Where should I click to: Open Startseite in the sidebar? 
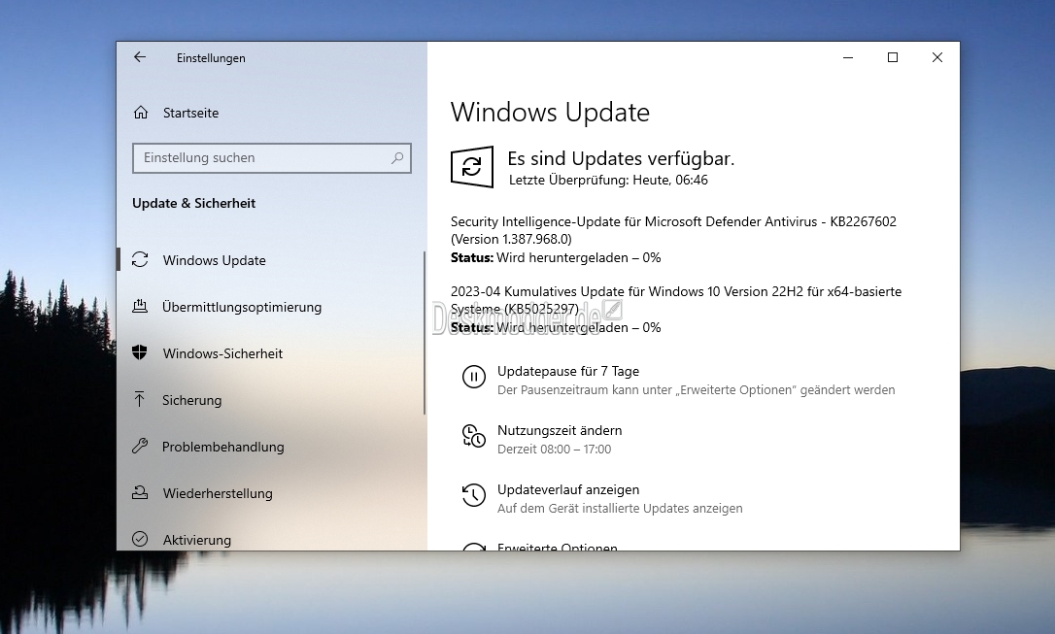190,113
